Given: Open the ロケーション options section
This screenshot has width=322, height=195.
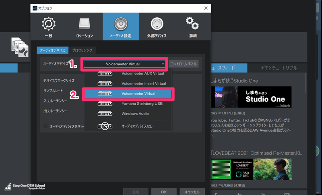Looking at the screenshot, I should [x=85, y=27].
